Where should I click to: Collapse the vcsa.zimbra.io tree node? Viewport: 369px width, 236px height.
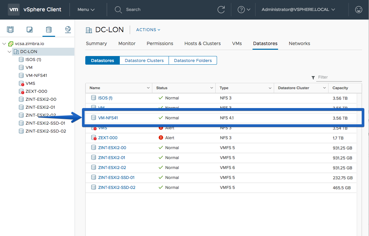[4, 44]
